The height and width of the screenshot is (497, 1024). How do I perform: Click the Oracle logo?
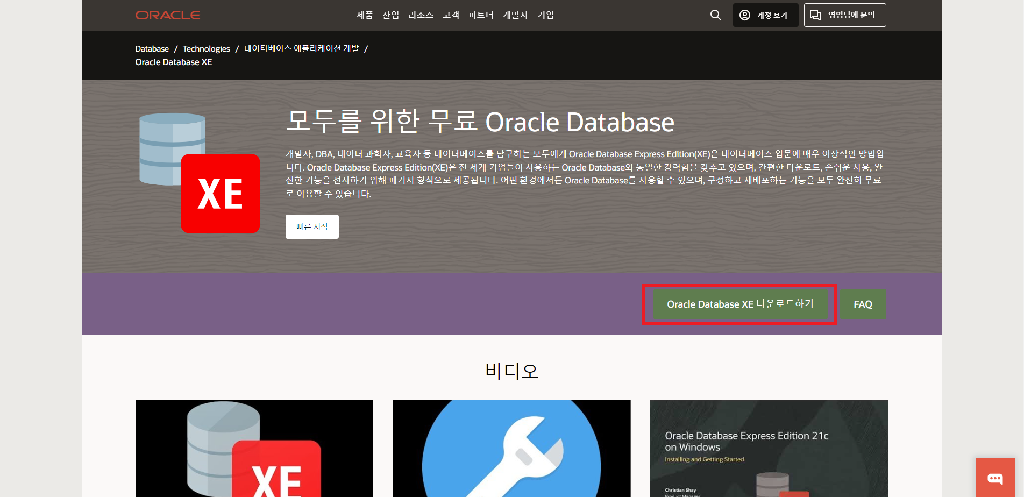click(168, 15)
